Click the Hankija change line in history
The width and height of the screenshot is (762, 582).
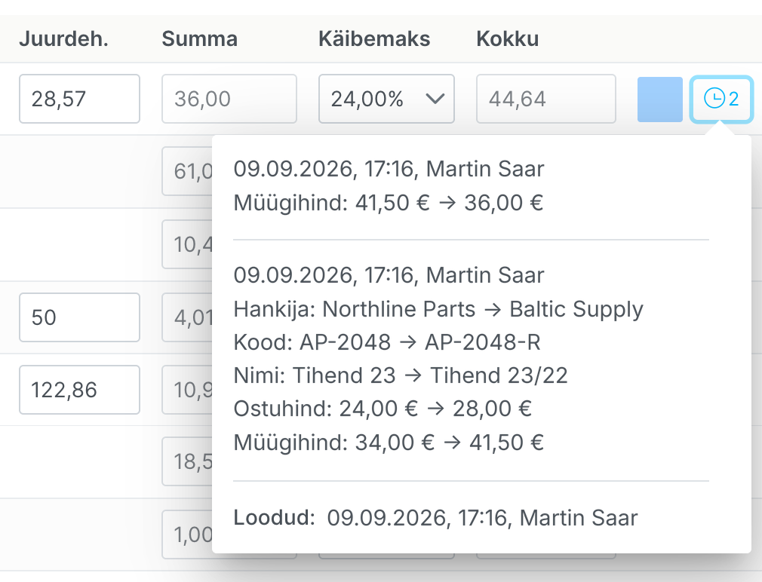click(x=438, y=309)
